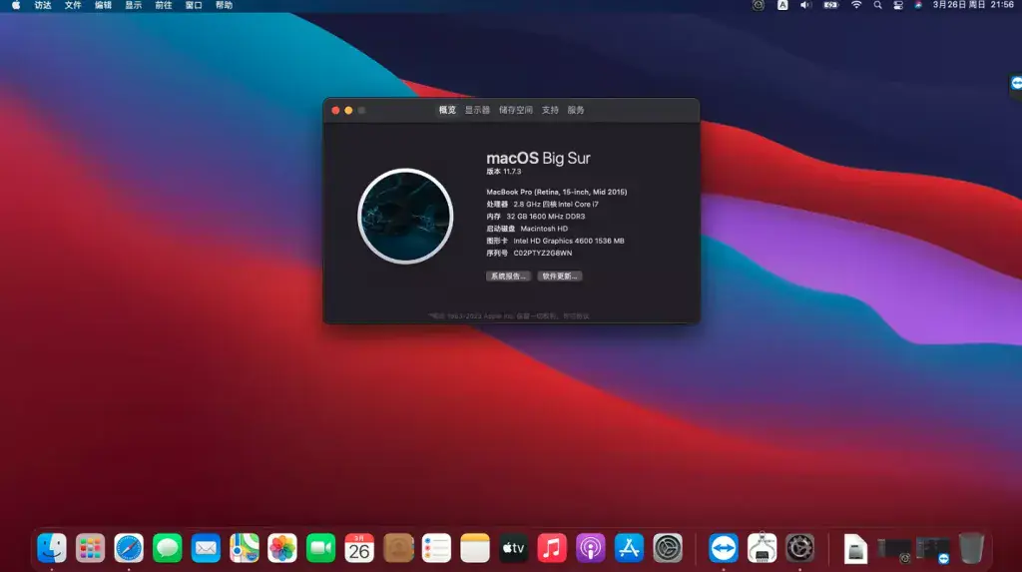Switch to the 服务 tab
Screen dimensions: 1022x572
click(x=576, y=110)
